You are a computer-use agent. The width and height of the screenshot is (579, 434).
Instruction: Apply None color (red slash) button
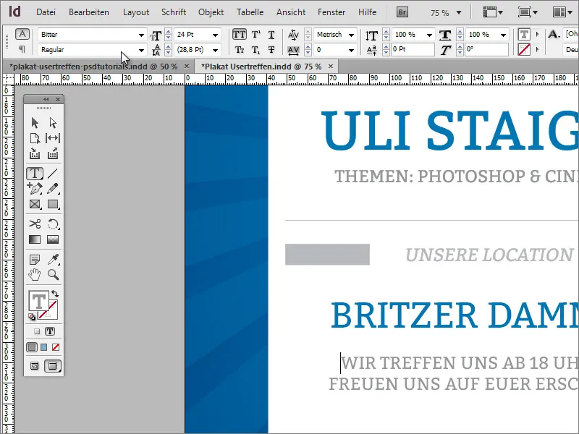(56, 347)
